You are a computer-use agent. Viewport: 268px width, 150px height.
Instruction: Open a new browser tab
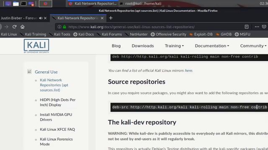point(111,18)
